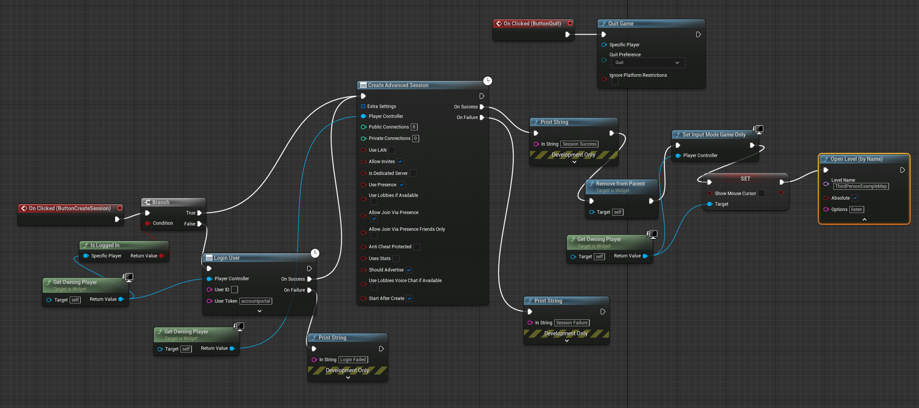The width and height of the screenshot is (919, 408).
Task: Collapse the Open Level (by Name) node options
Action: tap(864, 219)
